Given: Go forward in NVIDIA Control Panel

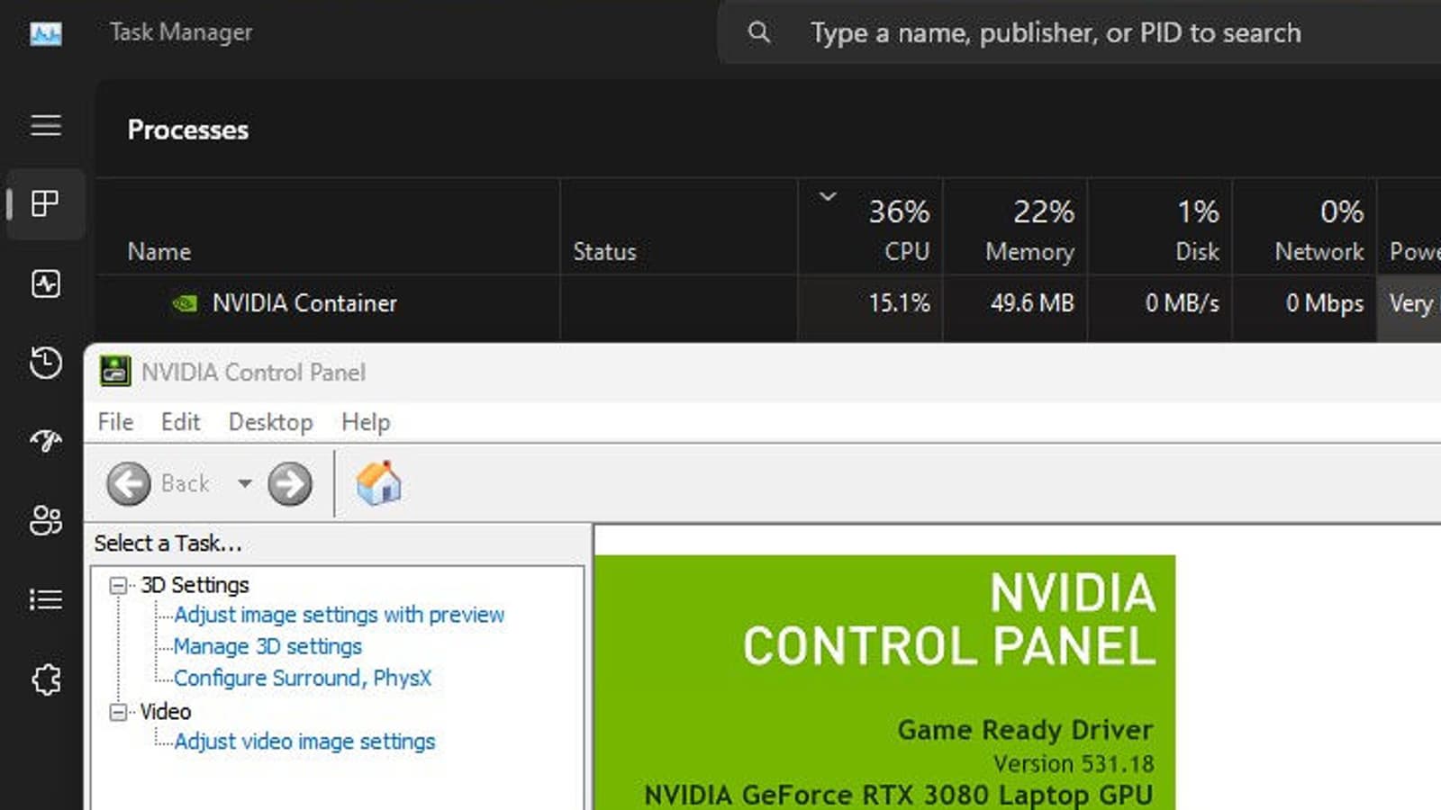Looking at the screenshot, I should coord(290,483).
